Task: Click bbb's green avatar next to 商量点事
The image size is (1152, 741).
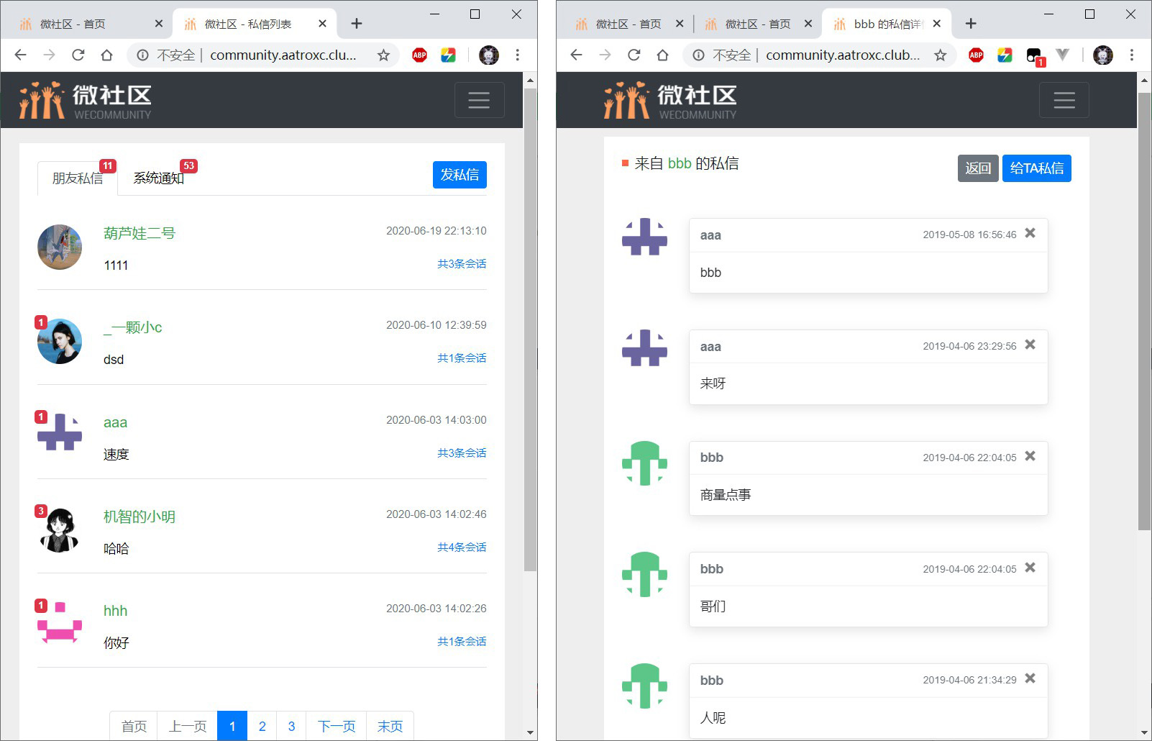Action: click(x=644, y=464)
